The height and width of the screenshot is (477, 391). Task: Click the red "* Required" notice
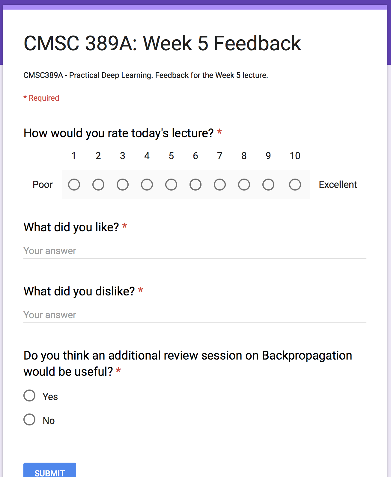pyautogui.click(x=41, y=98)
